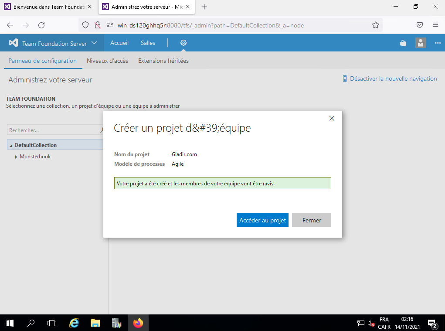
Task: Go to the Salles hub
Action: pos(148,43)
